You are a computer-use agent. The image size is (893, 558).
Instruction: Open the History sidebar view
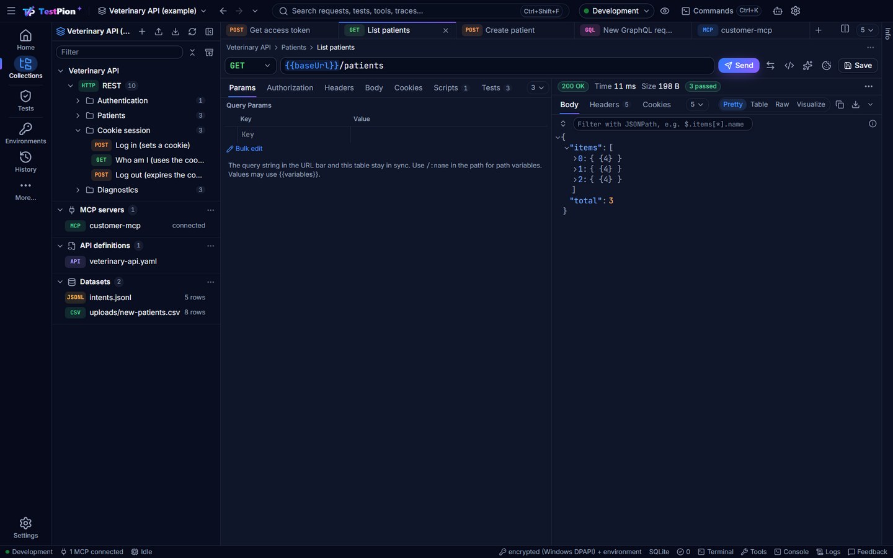25,162
